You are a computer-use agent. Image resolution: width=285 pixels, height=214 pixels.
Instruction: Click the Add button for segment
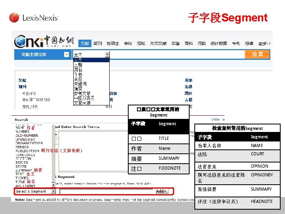[162, 191]
